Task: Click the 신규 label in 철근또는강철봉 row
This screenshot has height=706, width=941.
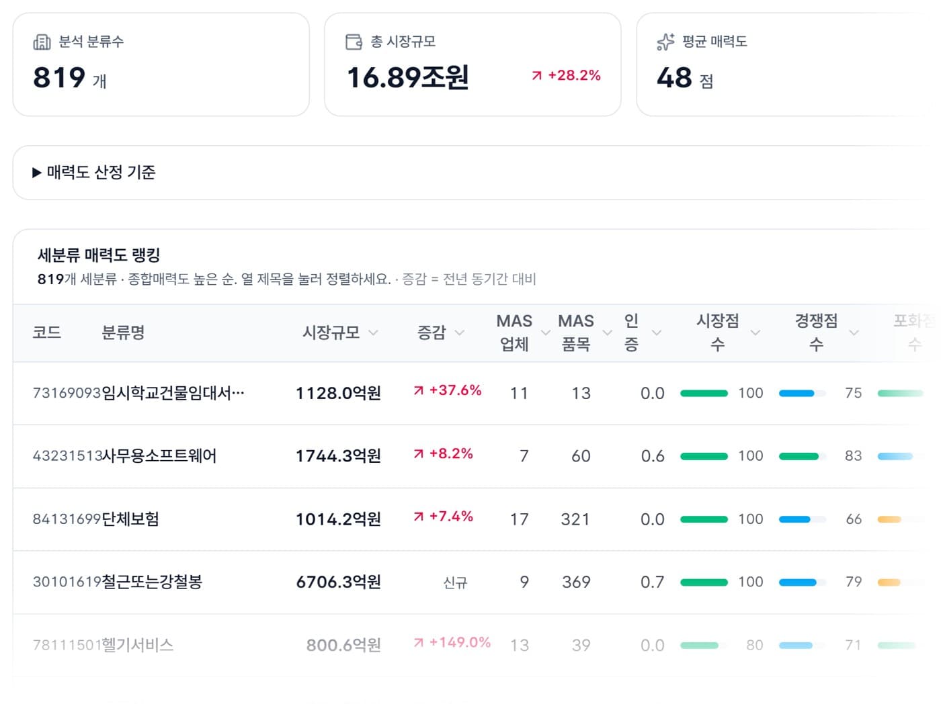Action: 455,582
